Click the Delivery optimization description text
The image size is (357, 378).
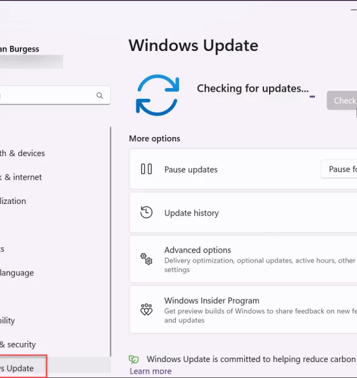point(260,265)
